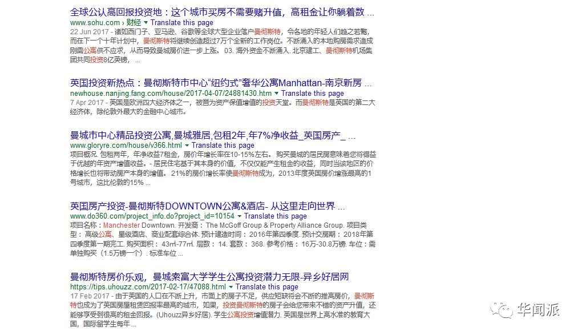Open the result 曼彻斯特房价乐观 异乡好居网
Viewport: 578px width, 335px height.
[209, 277]
